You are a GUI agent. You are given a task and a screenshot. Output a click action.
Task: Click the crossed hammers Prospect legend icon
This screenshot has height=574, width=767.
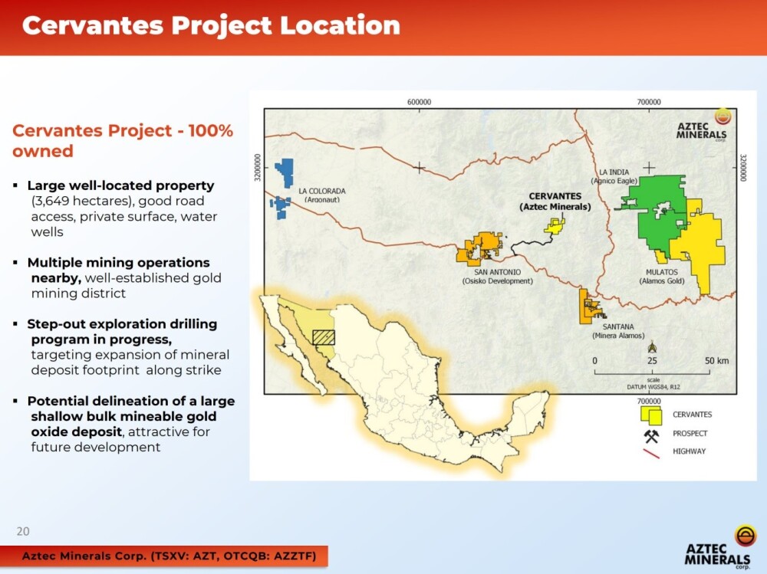click(x=651, y=435)
